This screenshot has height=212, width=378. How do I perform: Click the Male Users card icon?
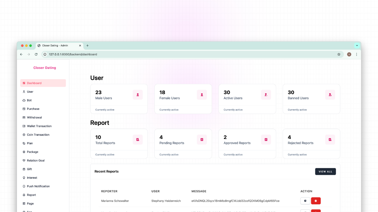[x=138, y=95]
